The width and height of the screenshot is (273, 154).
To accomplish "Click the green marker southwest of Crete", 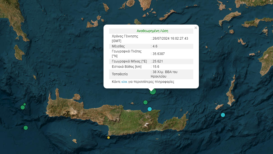I will [26, 128].
